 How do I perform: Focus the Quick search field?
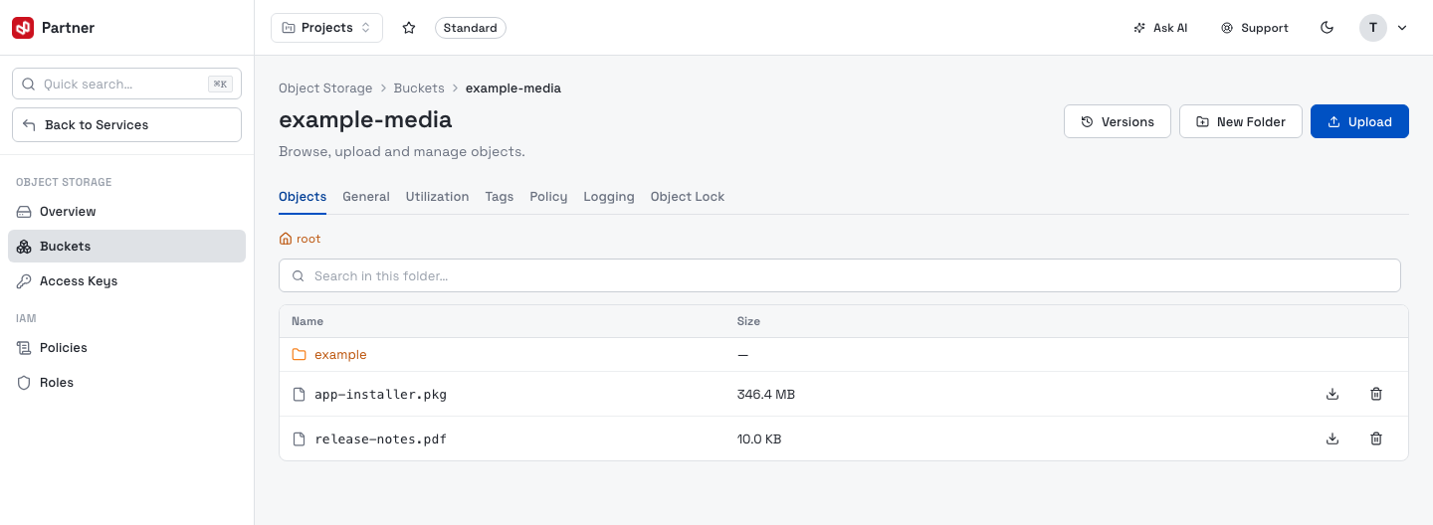[x=126, y=85]
